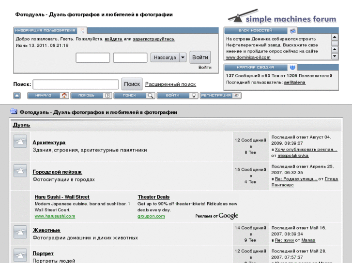Open the Животные board

click(46, 230)
